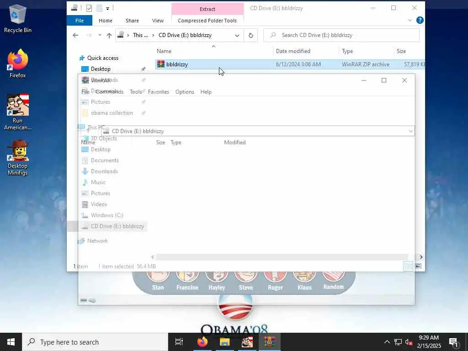Open Quick access in the navigation pane
This screenshot has width=468, height=351.
pos(103,58)
